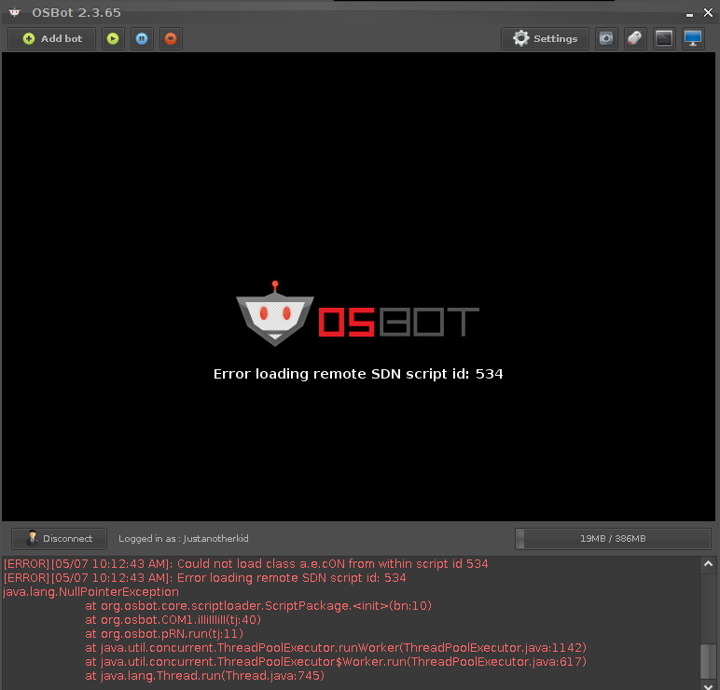
Task: Close the OSBot window
Action: (708, 13)
